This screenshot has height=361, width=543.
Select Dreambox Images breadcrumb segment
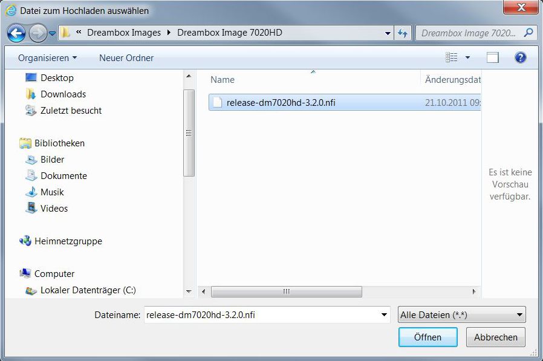(x=124, y=33)
